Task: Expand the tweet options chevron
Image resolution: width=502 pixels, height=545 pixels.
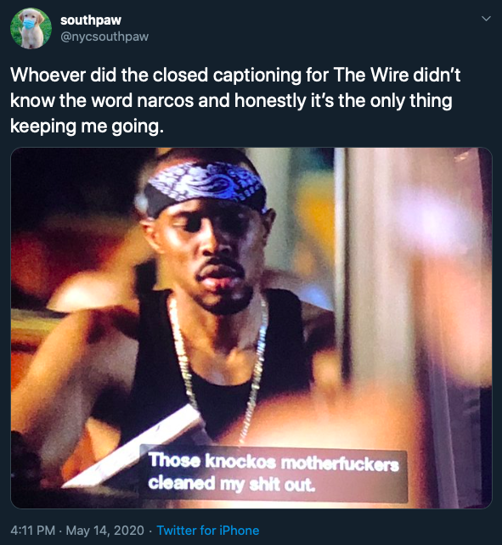Action: [486, 19]
